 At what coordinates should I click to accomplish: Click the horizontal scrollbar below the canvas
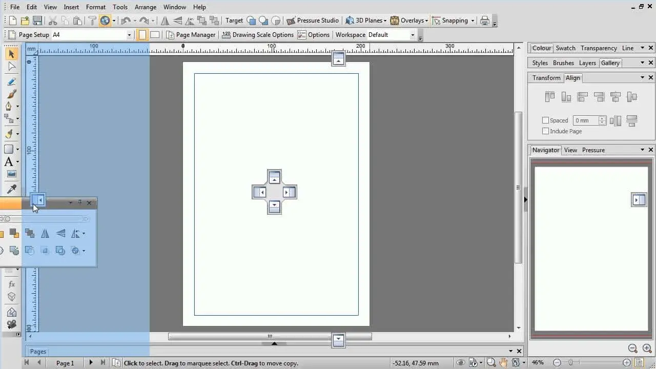click(270, 337)
